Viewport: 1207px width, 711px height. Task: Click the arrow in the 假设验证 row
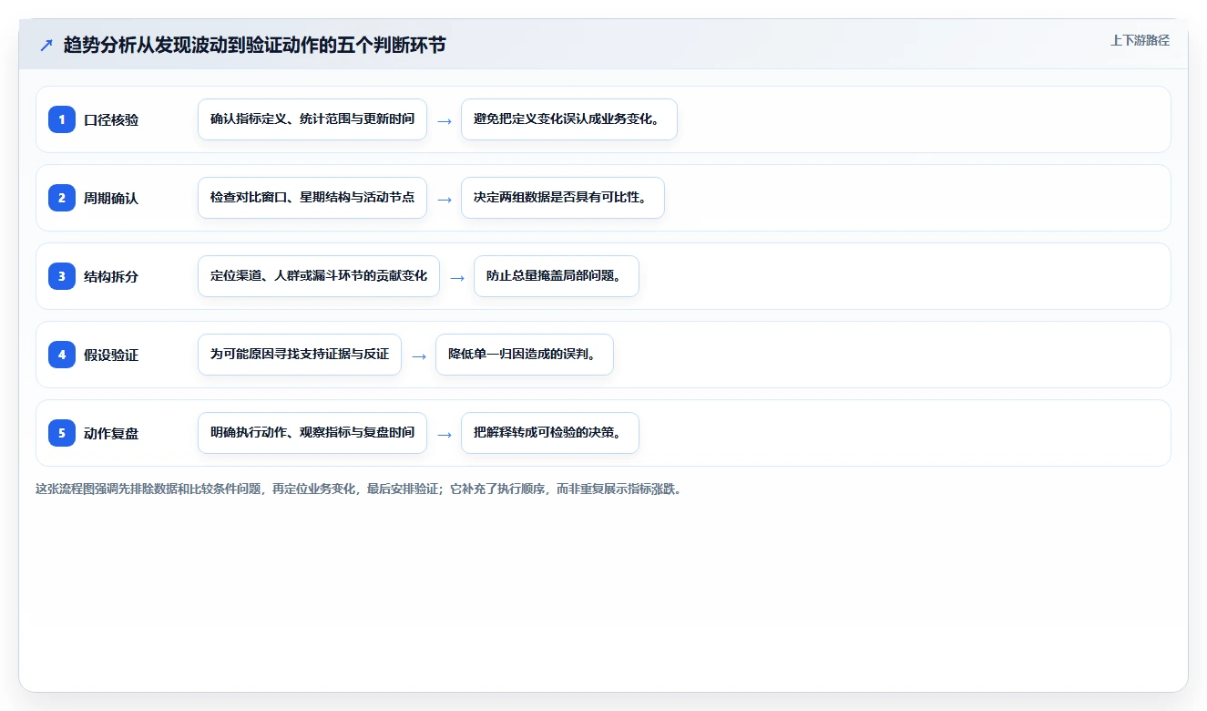pyautogui.click(x=419, y=355)
